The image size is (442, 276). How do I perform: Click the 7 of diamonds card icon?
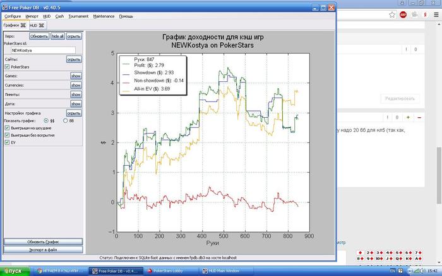click(x=418, y=253)
